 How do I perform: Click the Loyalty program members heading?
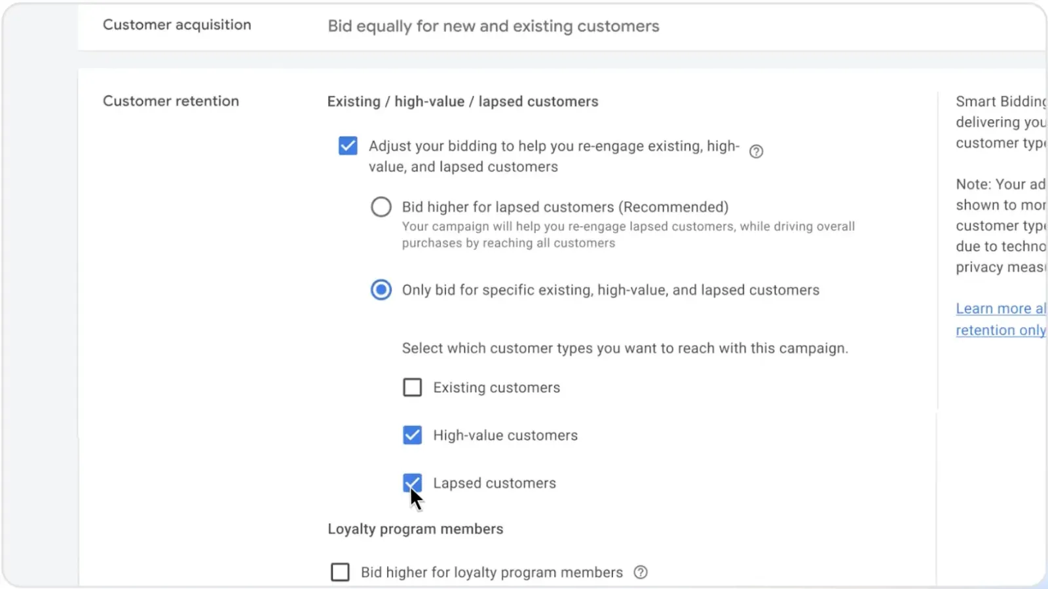point(415,529)
